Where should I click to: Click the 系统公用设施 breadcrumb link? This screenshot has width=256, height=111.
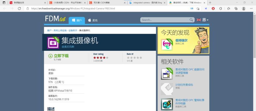pyautogui.click(x=60, y=31)
